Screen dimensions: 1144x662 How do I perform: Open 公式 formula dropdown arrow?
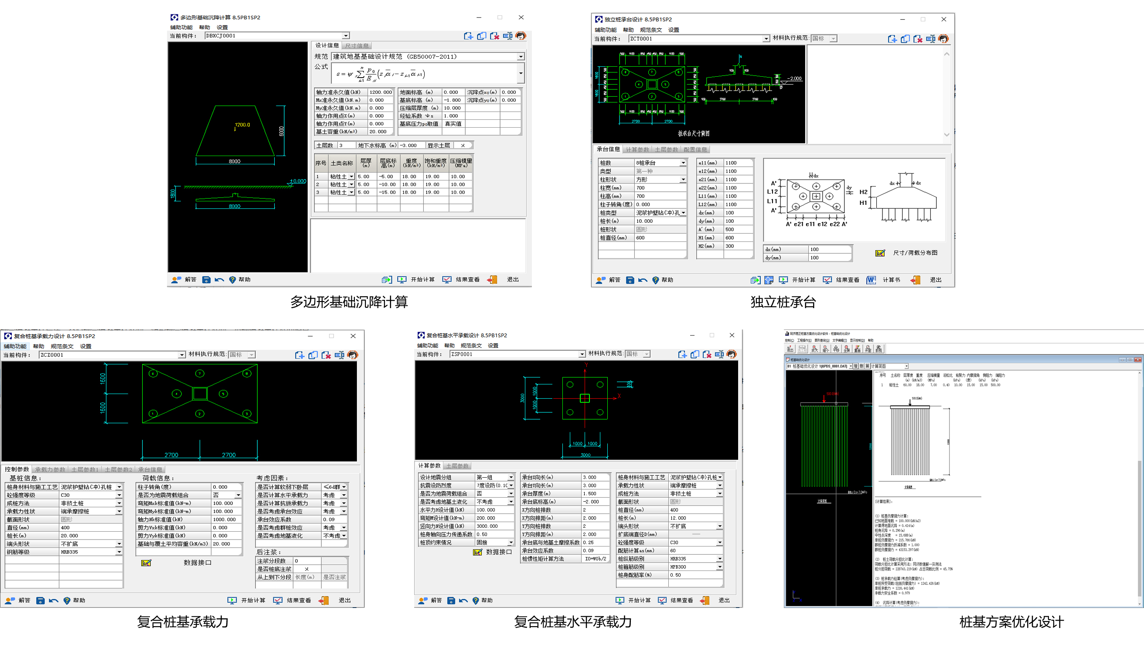pos(521,73)
